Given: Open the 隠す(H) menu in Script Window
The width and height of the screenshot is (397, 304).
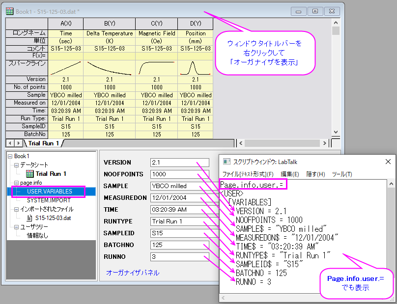Looking at the screenshot, I should [x=315, y=174].
